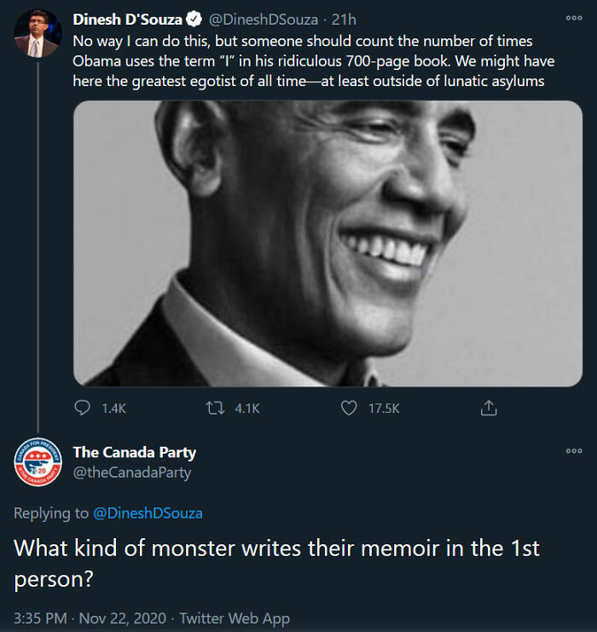Like the tweet with heart icon

click(x=349, y=409)
